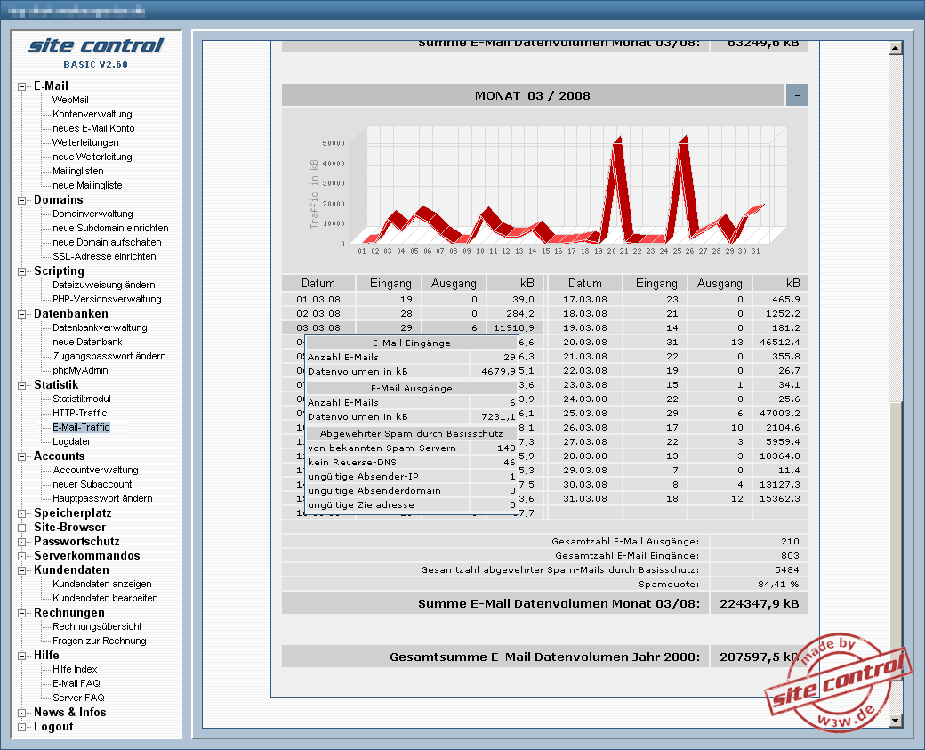Click the 25.03.08 date cell
925x750 pixels.
pyautogui.click(x=584, y=413)
